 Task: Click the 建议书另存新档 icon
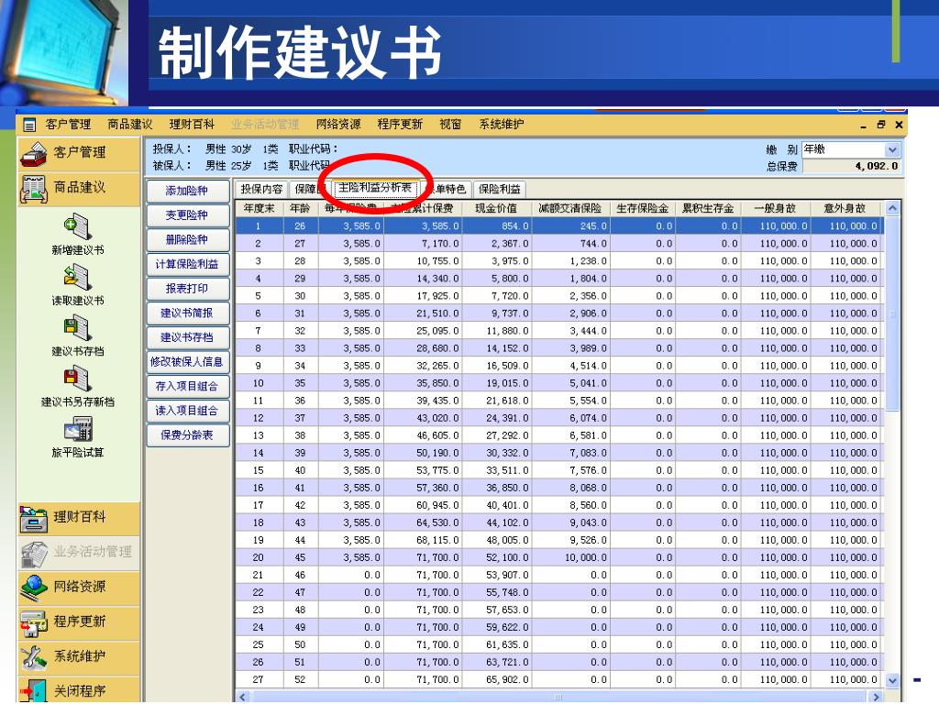point(77,378)
